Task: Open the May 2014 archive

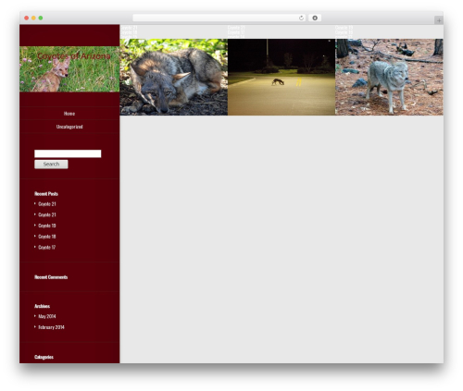Action: (x=47, y=316)
